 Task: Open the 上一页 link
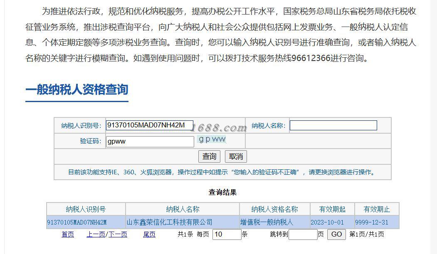click(x=96, y=234)
